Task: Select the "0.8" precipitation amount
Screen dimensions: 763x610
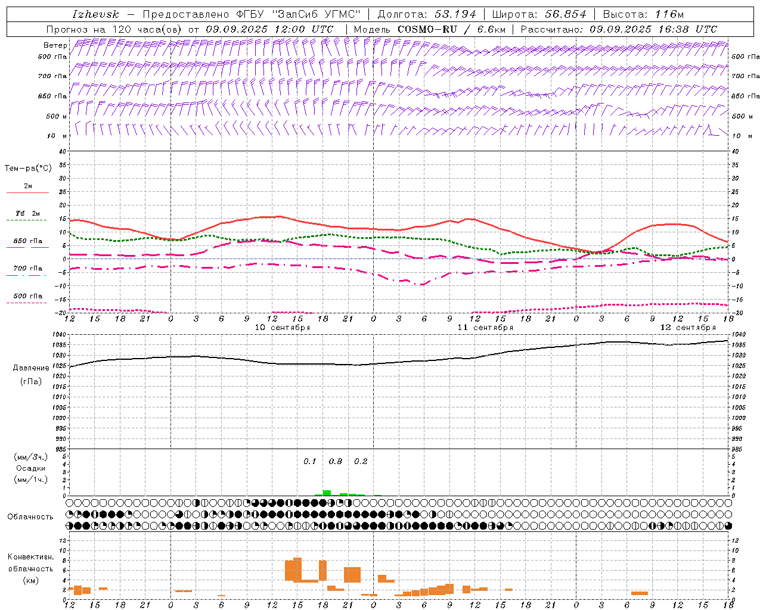Action: [x=336, y=462]
